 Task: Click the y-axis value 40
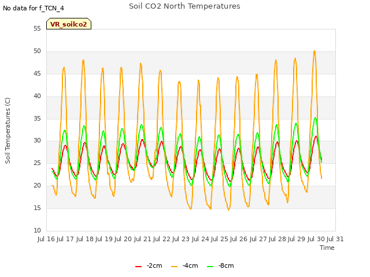pyautogui.click(x=37, y=96)
